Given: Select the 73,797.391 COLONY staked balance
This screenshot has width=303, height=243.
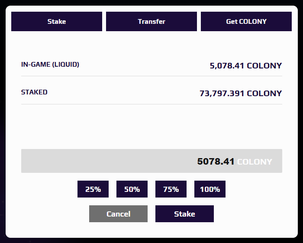Looking at the screenshot, I should [x=240, y=94].
